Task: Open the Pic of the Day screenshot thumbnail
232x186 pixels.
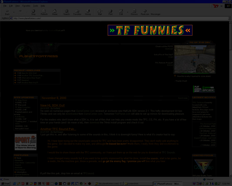Action: 195,59
